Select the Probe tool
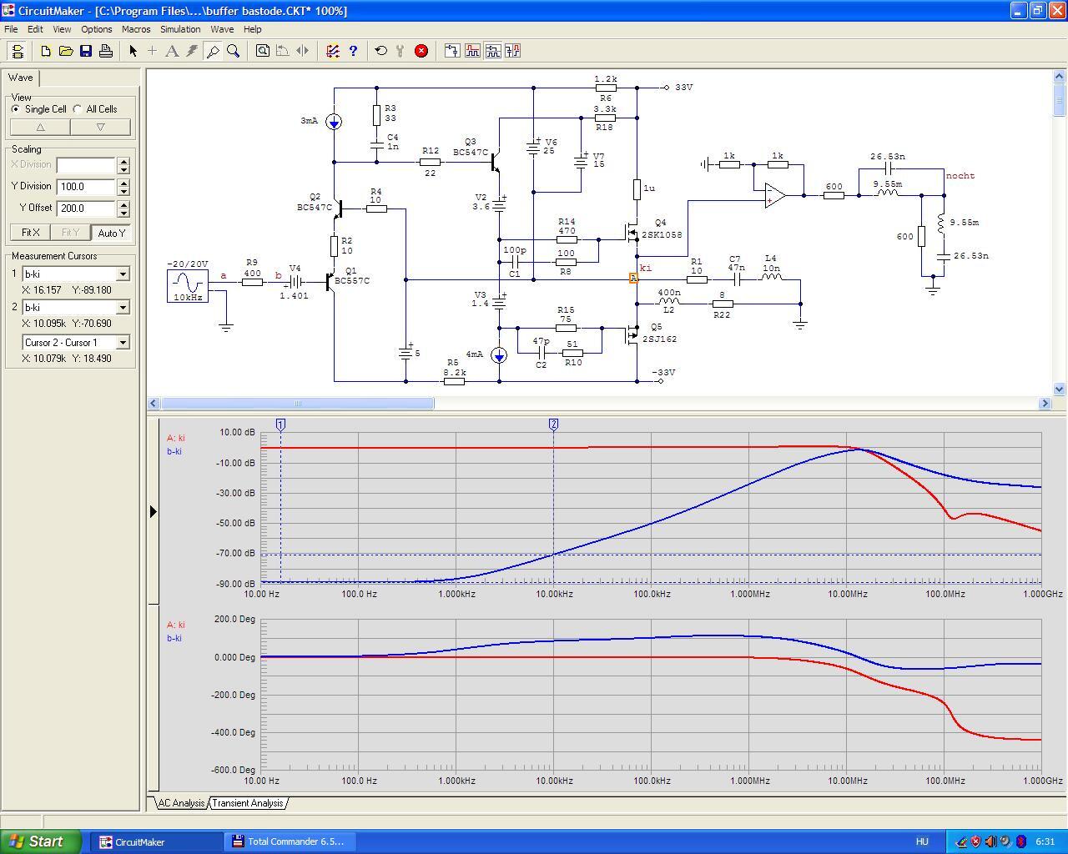Viewport: 1068px width, 854px height. coord(213,51)
